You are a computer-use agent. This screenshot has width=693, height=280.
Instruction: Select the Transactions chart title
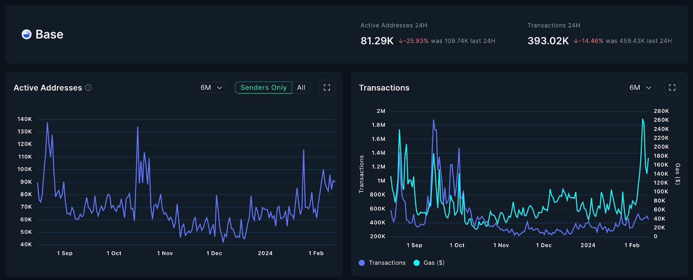[384, 88]
